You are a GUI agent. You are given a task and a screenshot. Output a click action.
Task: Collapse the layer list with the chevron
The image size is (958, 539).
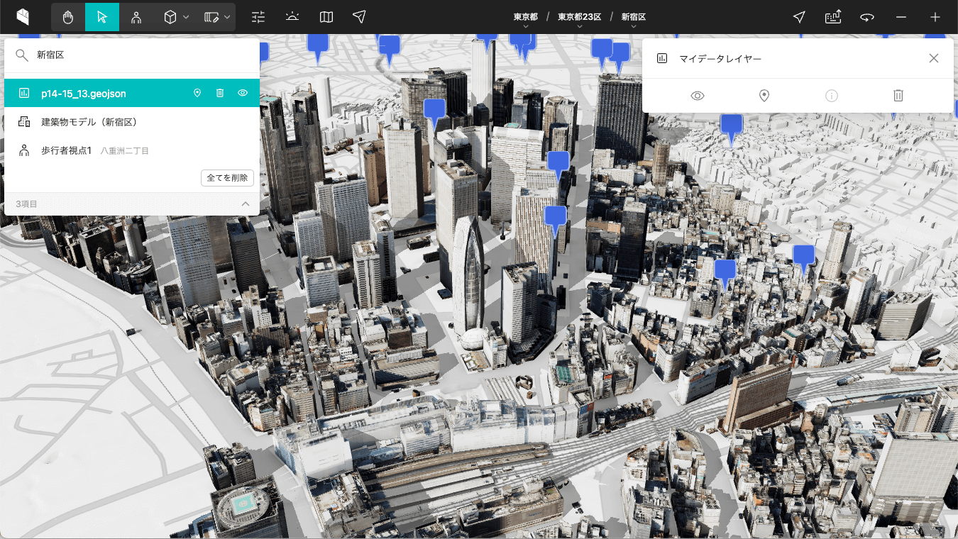(x=246, y=204)
